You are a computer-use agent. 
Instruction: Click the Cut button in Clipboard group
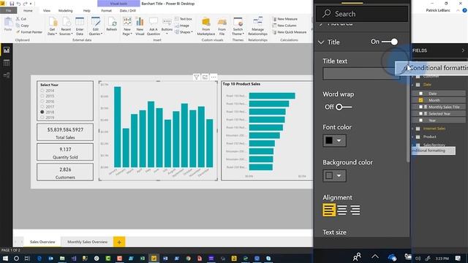point(21,19)
